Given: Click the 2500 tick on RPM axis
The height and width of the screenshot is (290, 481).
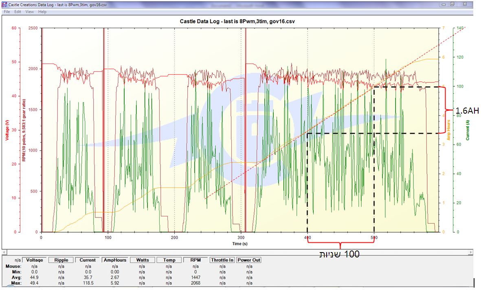Looking at the screenshot, I should pyautogui.click(x=33, y=28).
